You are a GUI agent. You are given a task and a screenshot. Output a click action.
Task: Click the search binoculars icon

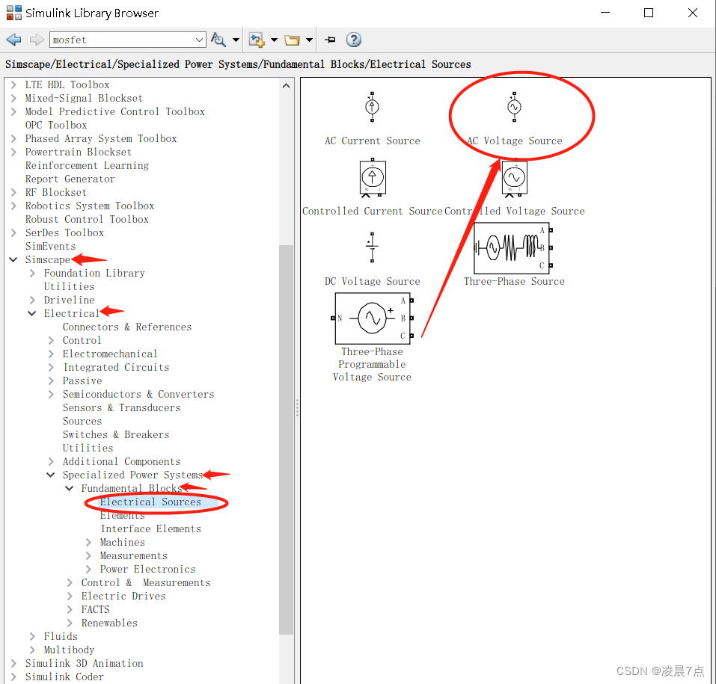click(x=218, y=40)
